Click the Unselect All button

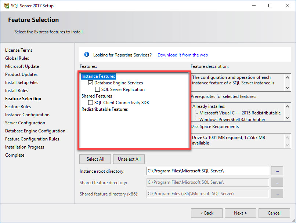(129, 159)
